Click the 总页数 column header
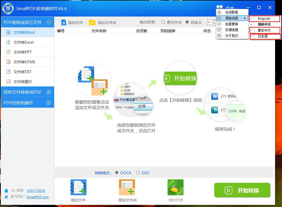This screenshot has width=282, height=207. coord(142,31)
